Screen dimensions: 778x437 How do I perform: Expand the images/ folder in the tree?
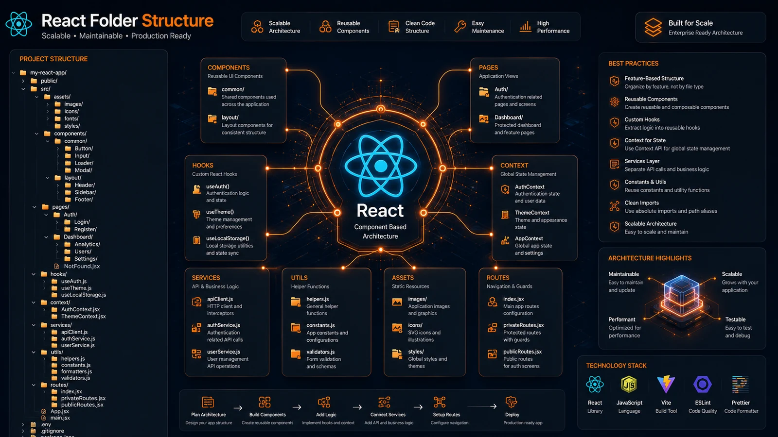coord(48,104)
